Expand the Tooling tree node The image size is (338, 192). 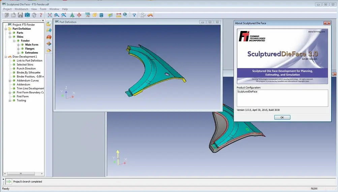click(10, 101)
